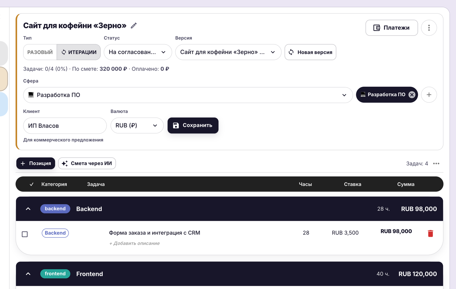Click the Ставка column header
The width and height of the screenshot is (456, 289).
(353, 184)
